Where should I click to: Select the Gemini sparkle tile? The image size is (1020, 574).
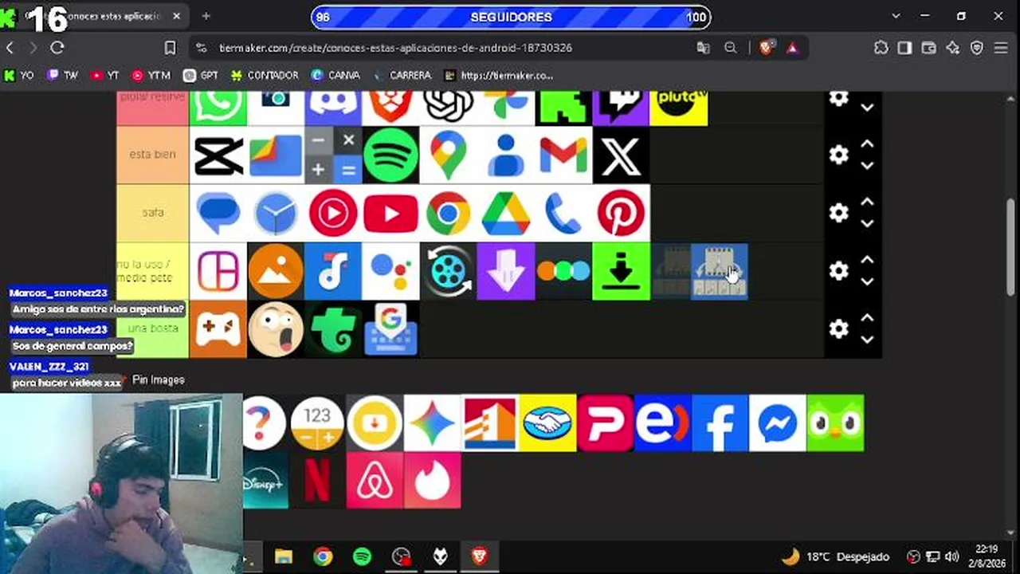[x=432, y=423]
